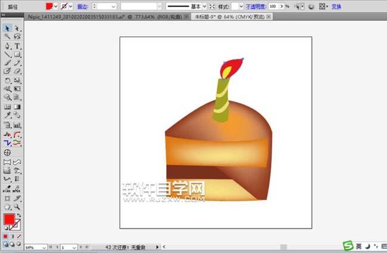The image size is (387, 253).
Task: Close the Nipic_1411249 document tab
Action: 187,17
